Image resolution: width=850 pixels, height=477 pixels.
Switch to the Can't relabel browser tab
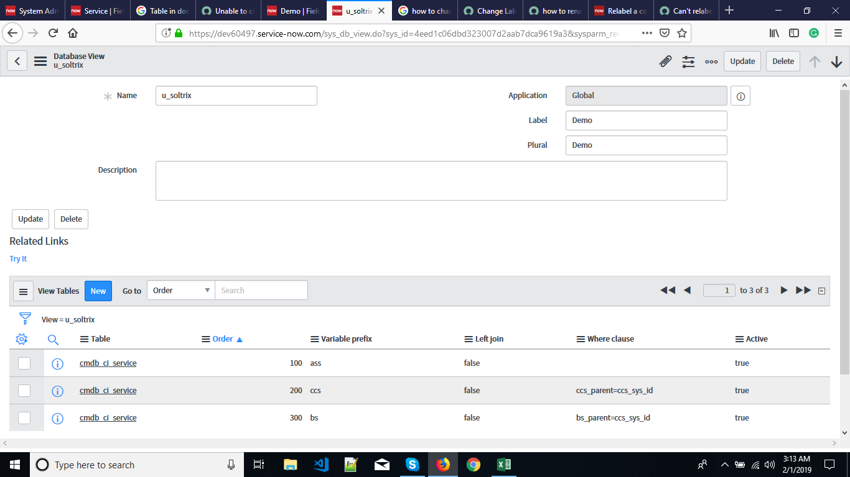pyautogui.click(x=686, y=11)
